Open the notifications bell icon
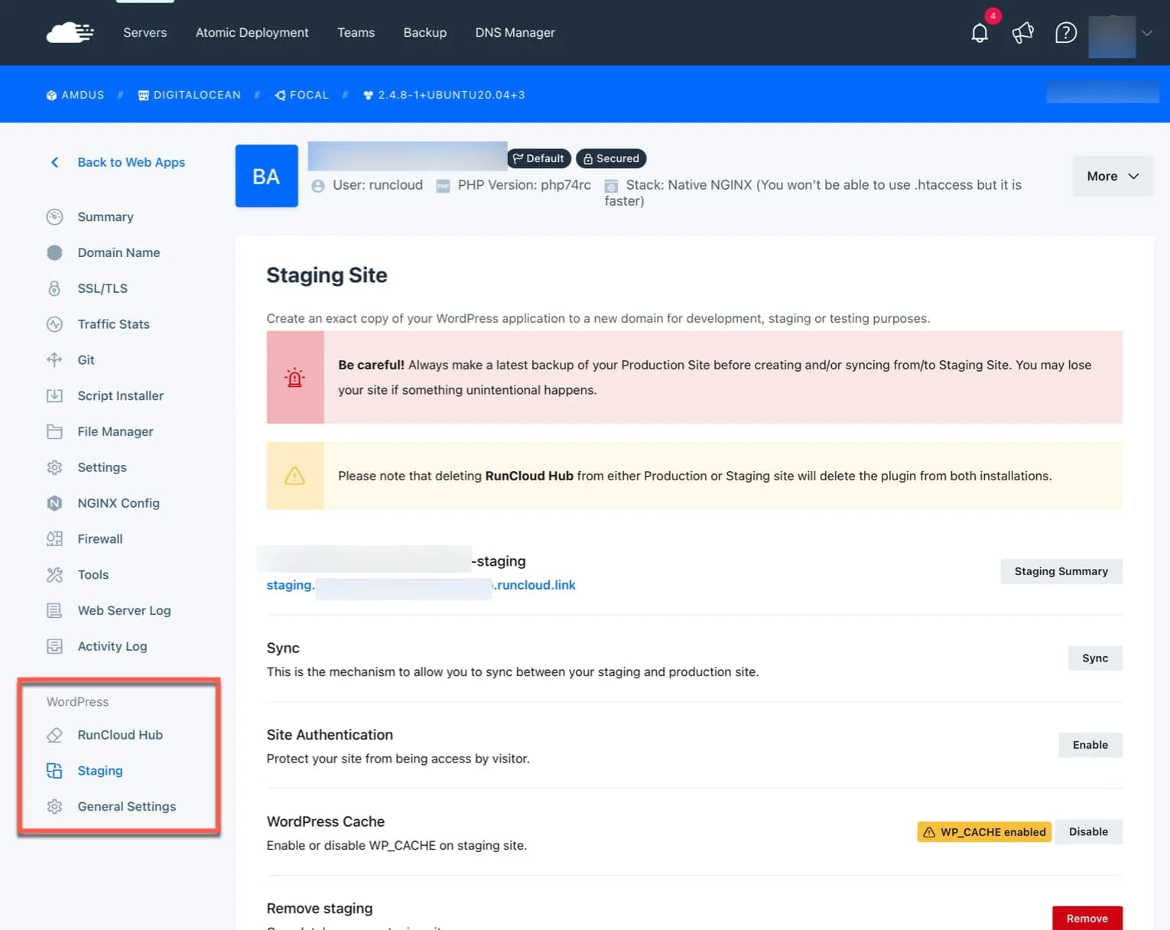This screenshot has height=930, width=1170. coord(980,33)
